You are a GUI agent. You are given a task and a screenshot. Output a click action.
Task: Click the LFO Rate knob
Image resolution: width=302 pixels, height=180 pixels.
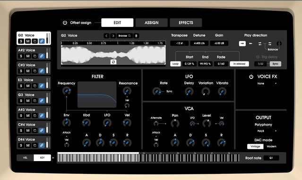(x=157, y=92)
